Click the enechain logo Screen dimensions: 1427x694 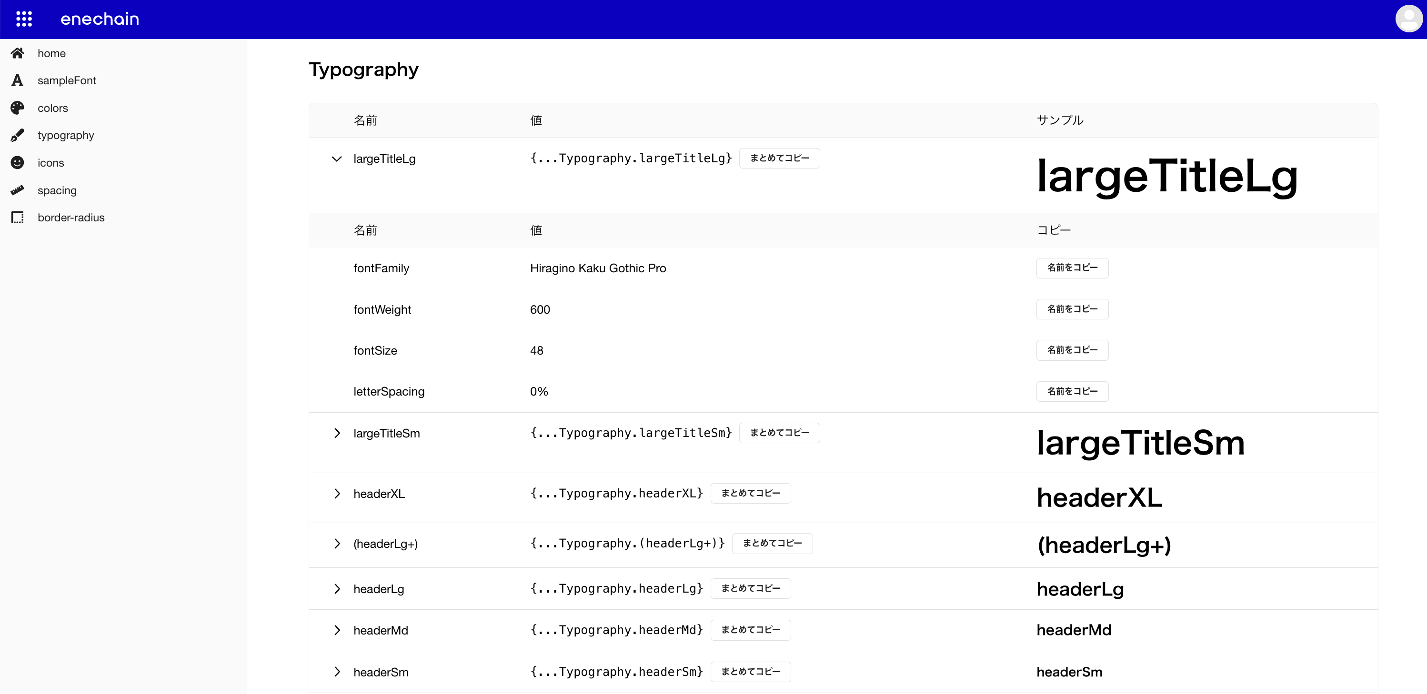99,19
